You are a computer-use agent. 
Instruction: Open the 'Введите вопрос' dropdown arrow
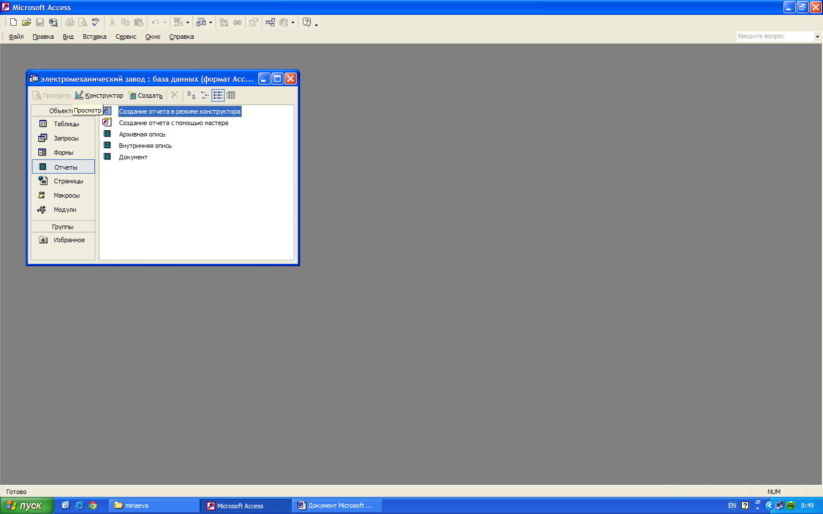[817, 36]
